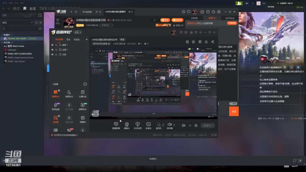The image size is (306, 172).
Task: Lock the 截屏 1 source
Action: point(56,45)
